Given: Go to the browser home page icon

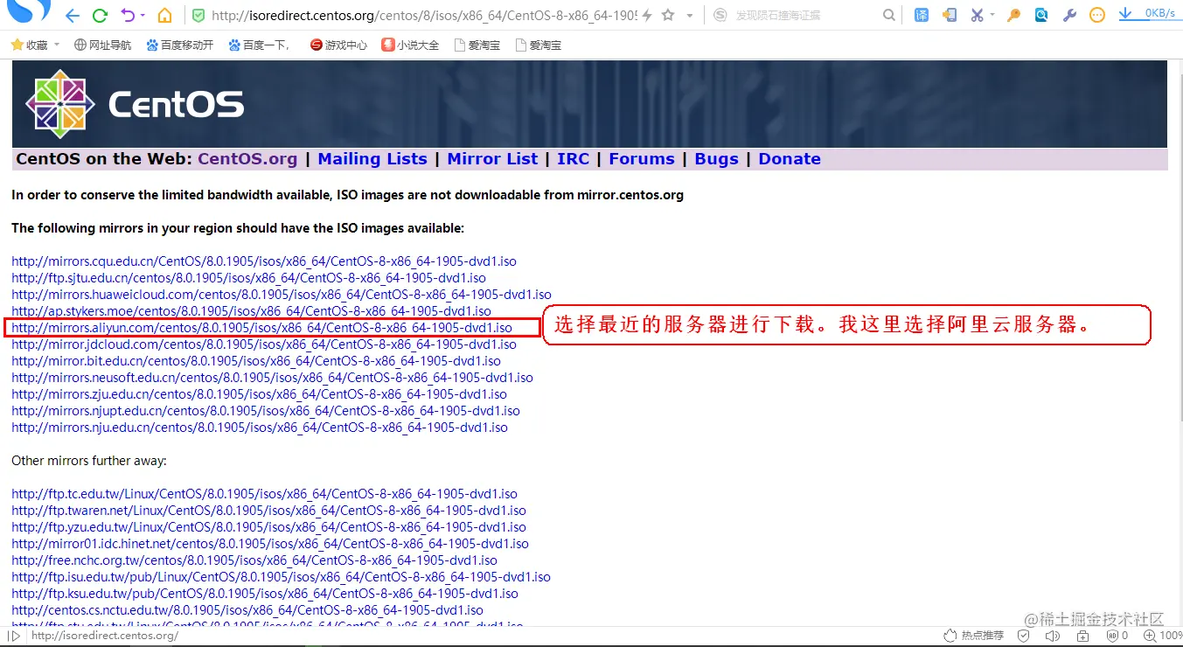Looking at the screenshot, I should pos(164,15).
